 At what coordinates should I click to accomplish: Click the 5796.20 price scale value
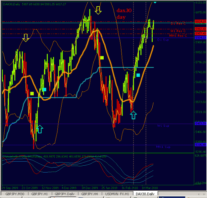point(201,62)
